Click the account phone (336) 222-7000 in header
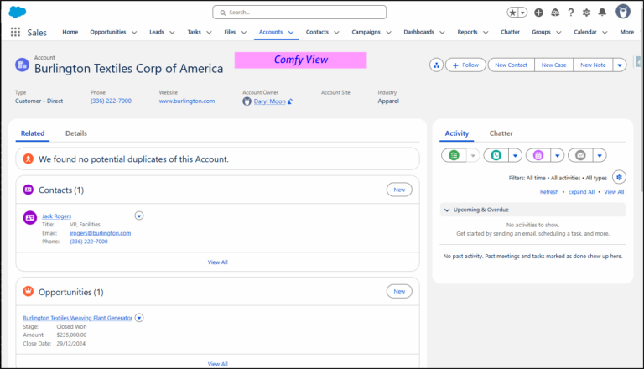Viewport: 644px width, 369px height. pos(111,101)
